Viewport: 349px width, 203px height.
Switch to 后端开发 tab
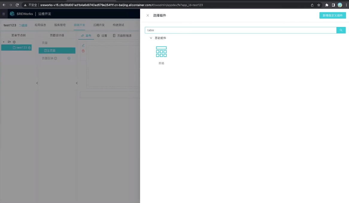point(99,25)
